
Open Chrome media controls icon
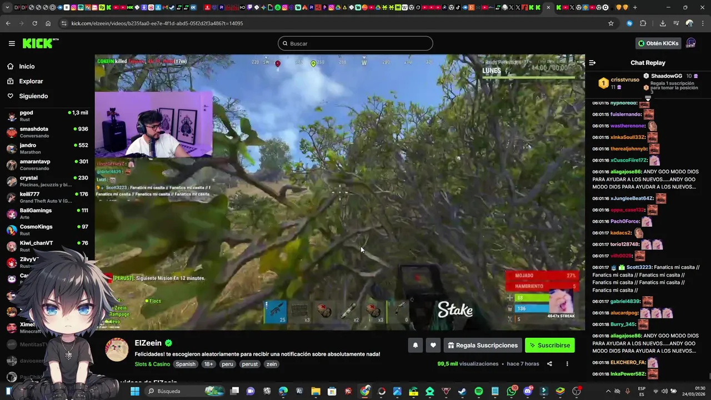[676, 23]
